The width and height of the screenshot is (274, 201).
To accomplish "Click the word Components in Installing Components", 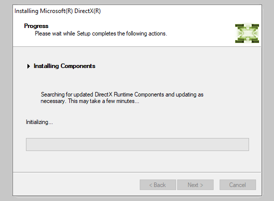I will coord(78,66).
